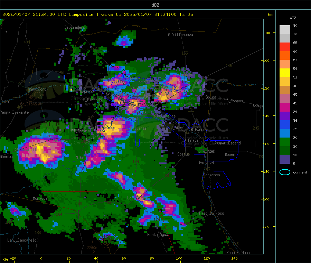
Task: Click the purple 36 dBZ legend swatch
Action: (285, 116)
